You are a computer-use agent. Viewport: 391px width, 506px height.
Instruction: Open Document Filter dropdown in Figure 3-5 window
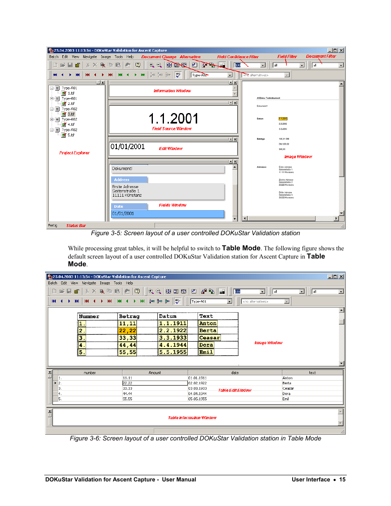341,65
